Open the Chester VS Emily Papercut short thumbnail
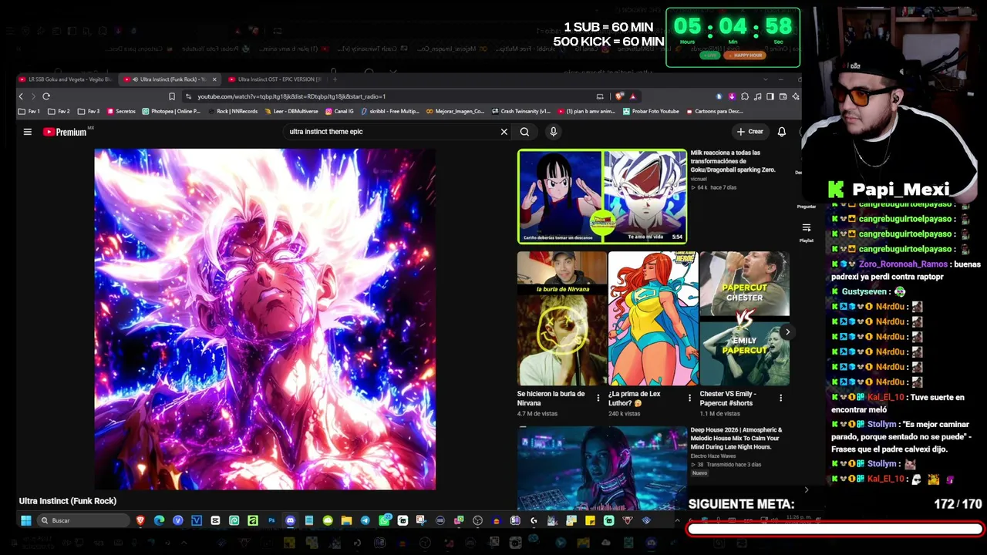This screenshot has height=555, width=987. 744,318
